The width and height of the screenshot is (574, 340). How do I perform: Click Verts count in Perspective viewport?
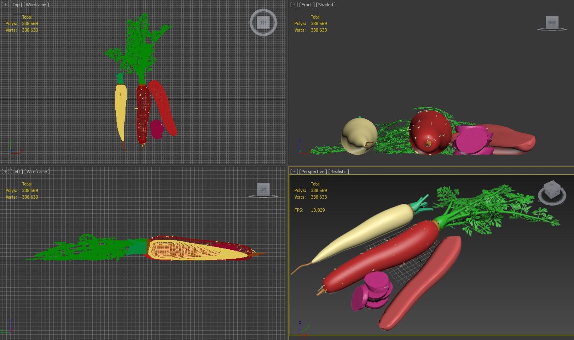point(319,197)
